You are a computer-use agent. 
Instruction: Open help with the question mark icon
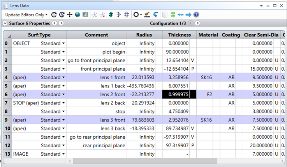pos(196,15)
